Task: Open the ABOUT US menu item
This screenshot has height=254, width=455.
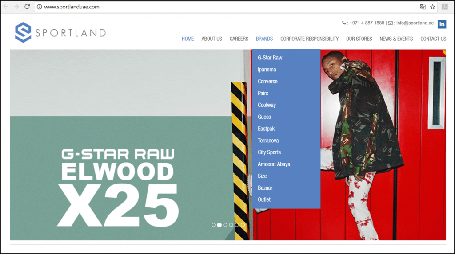Action: (x=212, y=39)
